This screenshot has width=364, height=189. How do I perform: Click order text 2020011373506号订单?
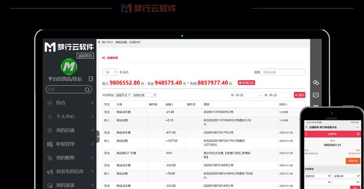[x=218, y=112]
